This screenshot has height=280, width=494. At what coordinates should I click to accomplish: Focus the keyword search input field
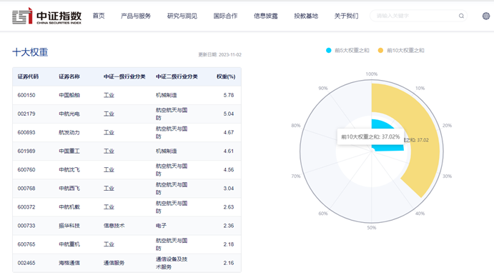(x=415, y=16)
